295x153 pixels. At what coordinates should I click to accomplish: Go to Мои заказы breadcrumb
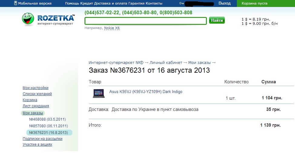click(x=199, y=62)
